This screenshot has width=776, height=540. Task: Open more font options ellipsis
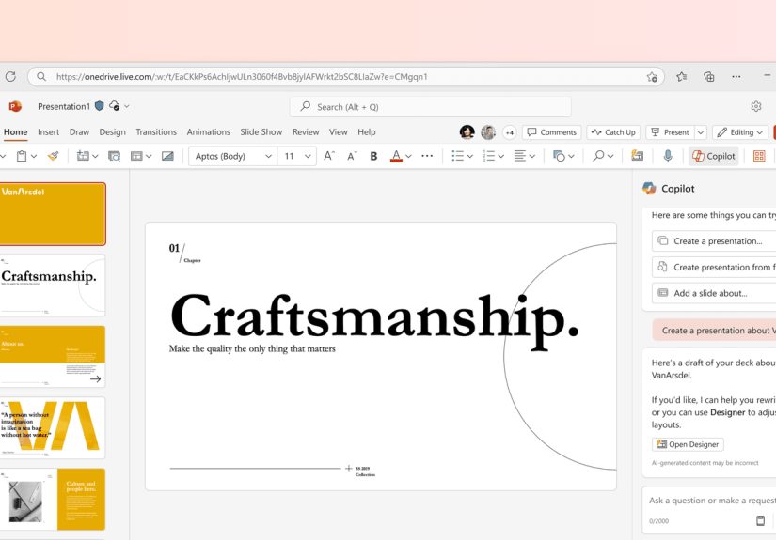427,156
